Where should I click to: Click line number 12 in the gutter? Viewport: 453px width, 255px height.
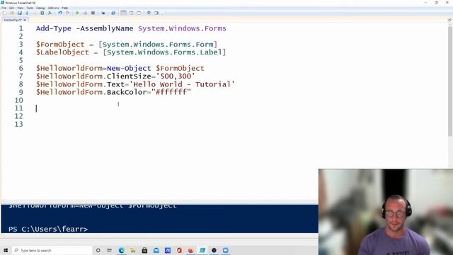pos(18,116)
